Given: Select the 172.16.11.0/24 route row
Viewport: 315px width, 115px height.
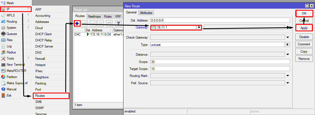Looking at the screenshot, I should (x=99, y=34).
